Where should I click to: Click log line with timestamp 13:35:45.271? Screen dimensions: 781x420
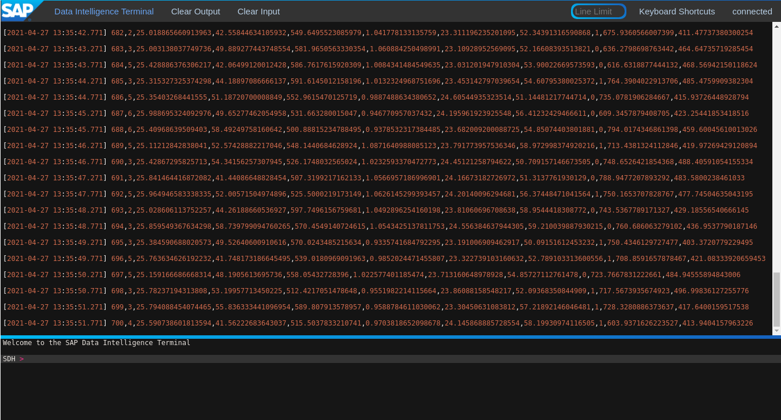coord(376,113)
